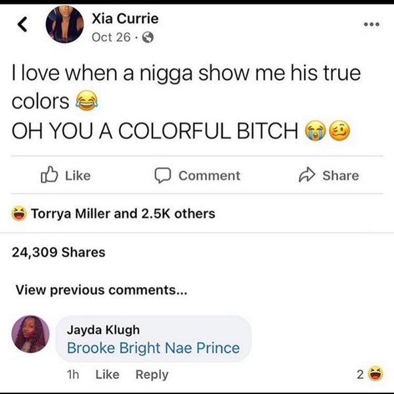Screen dimensions: 394x394
Task: Click the Share arrow icon
Action: coord(307,175)
